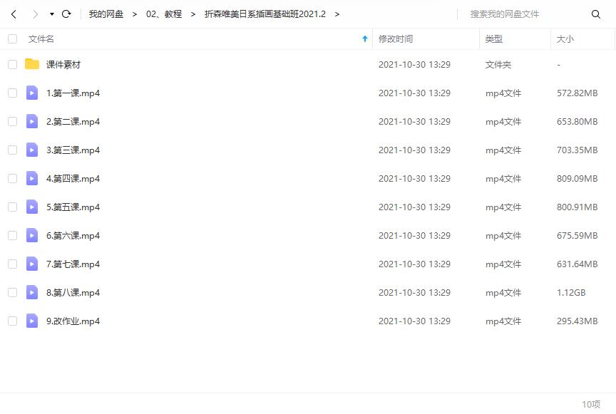Select file name 5.第五课.mp4

[x=73, y=207]
